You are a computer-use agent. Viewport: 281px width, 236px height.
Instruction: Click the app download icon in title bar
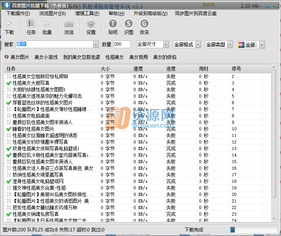[7, 5]
